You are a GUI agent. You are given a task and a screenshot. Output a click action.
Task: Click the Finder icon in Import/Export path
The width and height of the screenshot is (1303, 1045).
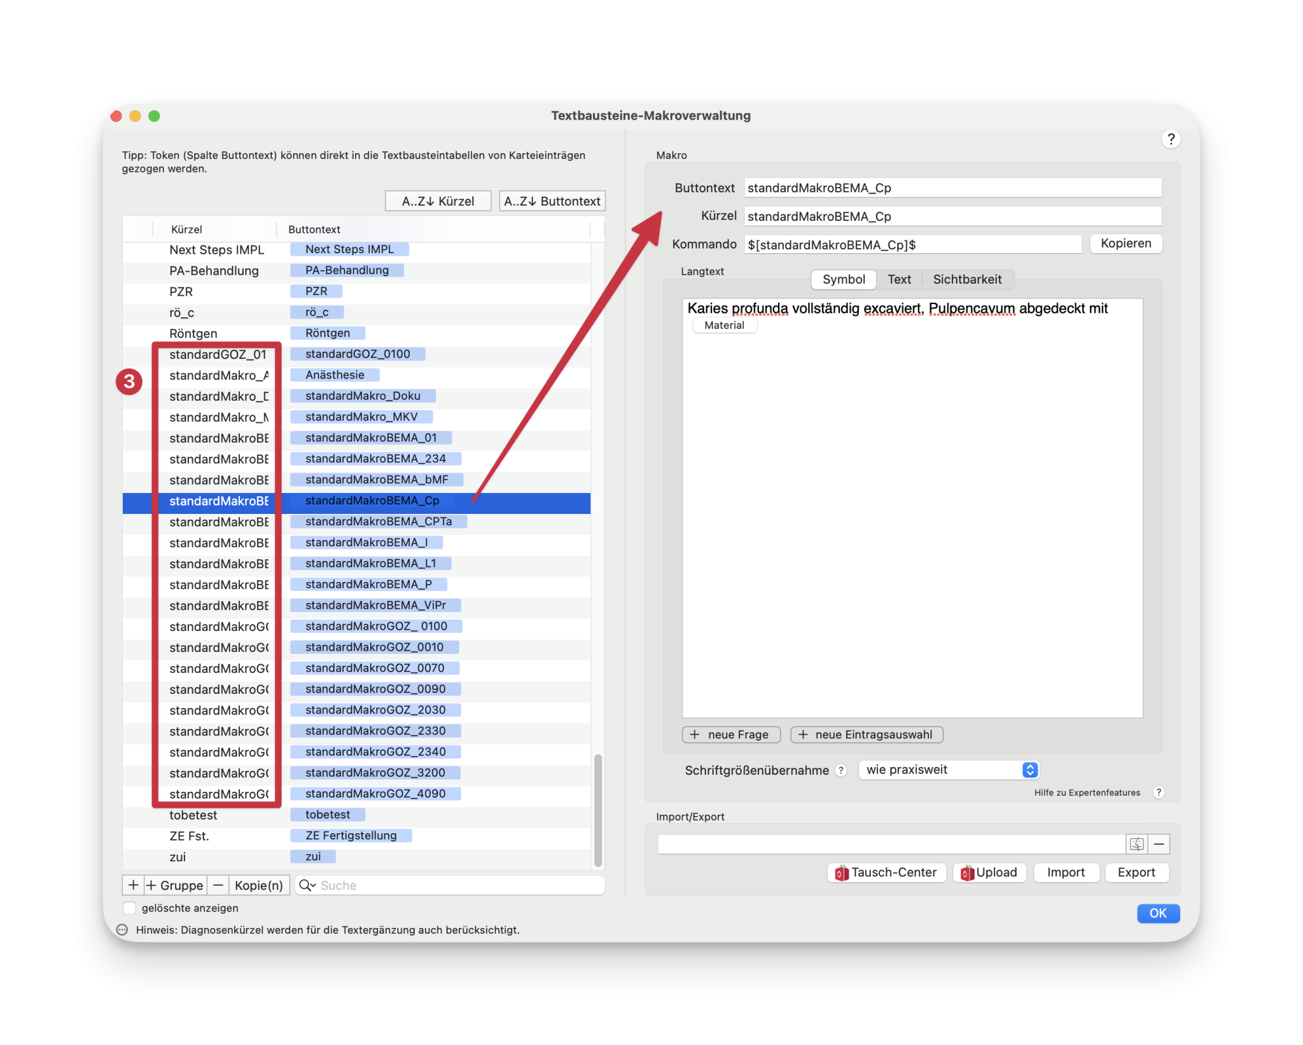(x=1136, y=844)
